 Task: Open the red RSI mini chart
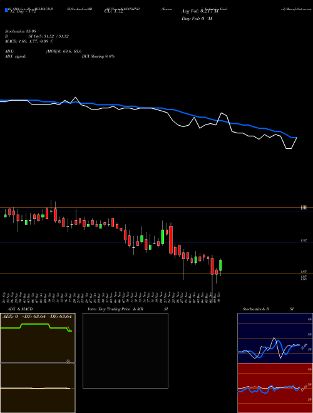[x=275, y=388]
